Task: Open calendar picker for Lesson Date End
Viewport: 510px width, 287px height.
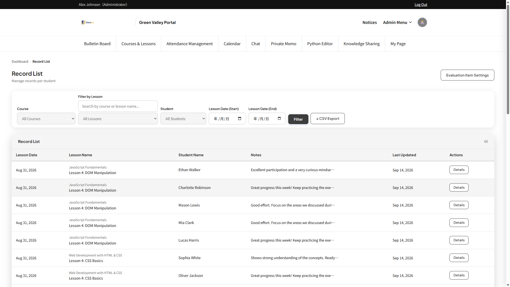Action: coord(279,119)
